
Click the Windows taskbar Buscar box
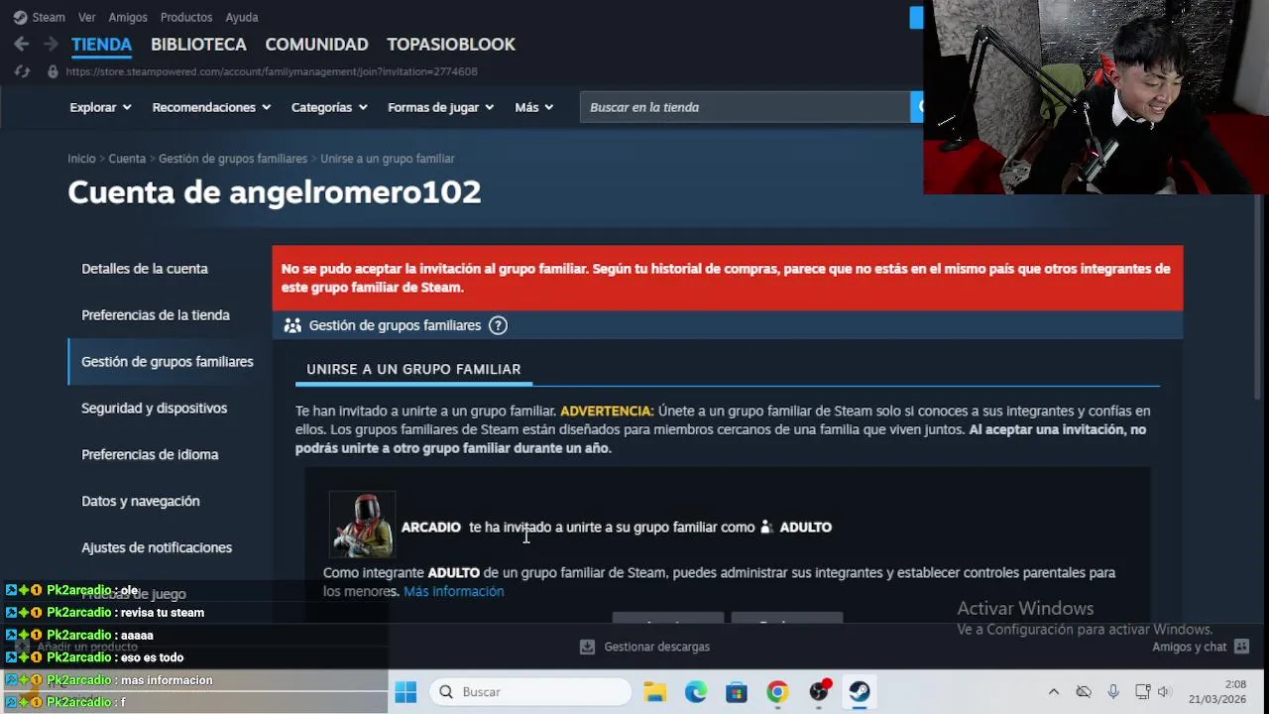pyautogui.click(x=530, y=691)
